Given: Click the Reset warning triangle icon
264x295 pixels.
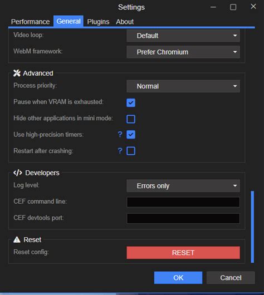Looking at the screenshot, I should click(x=17, y=239).
